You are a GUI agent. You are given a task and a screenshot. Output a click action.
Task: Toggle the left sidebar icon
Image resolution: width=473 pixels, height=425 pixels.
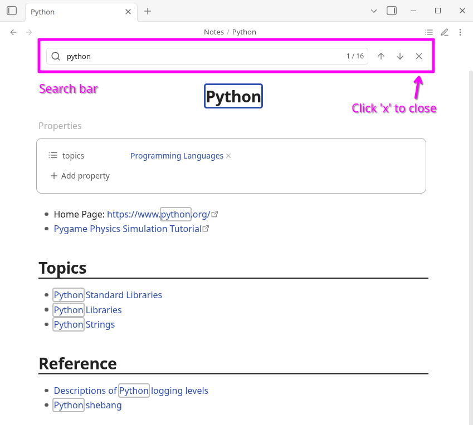click(12, 11)
